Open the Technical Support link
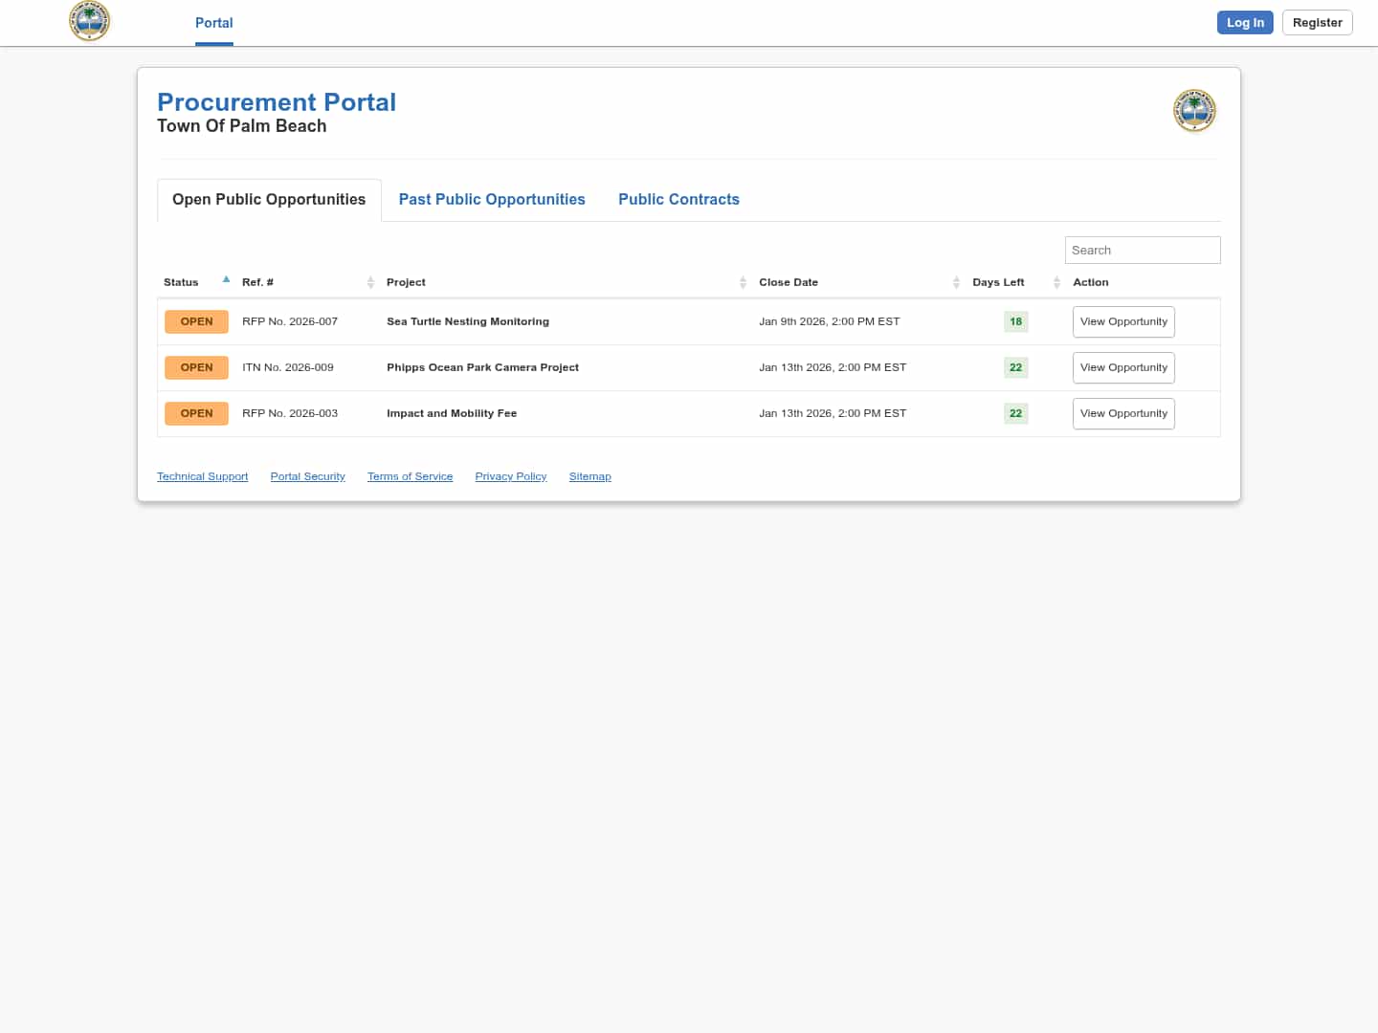1378x1033 pixels. [x=202, y=476]
